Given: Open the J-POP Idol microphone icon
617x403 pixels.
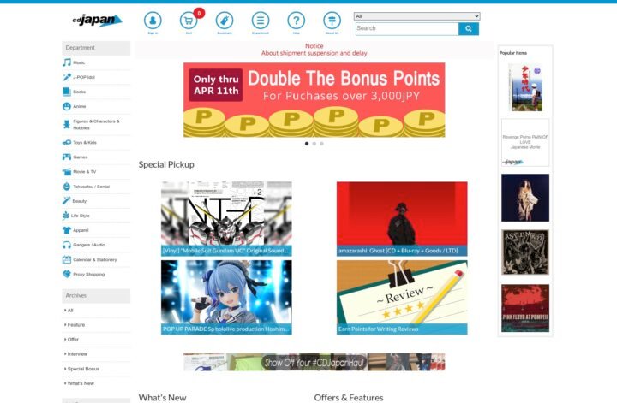Looking at the screenshot, I should click(x=67, y=77).
